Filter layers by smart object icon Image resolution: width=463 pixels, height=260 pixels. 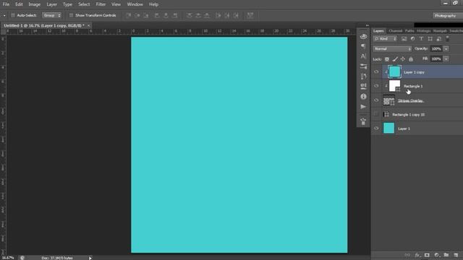click(x=439, y=39)
